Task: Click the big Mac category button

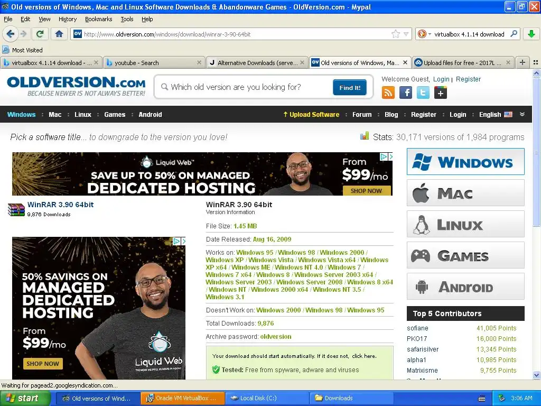Action: [x=465, y=193]
